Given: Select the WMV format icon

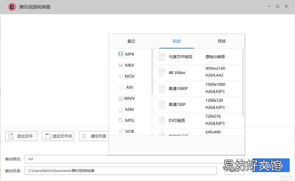Looking at the screenshot, I should [120, 99].
